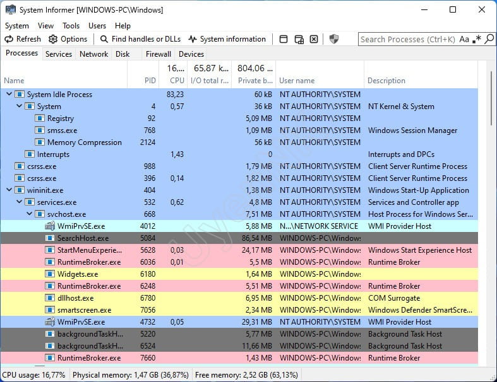Click the shield elevation icon

pyautogui.click(x=334, y=39)
